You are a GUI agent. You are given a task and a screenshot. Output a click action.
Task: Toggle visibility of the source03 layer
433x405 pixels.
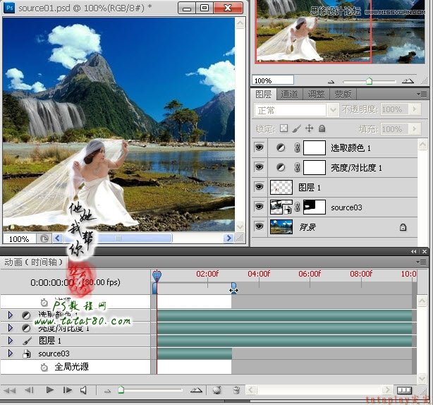[x=260, y=207]
